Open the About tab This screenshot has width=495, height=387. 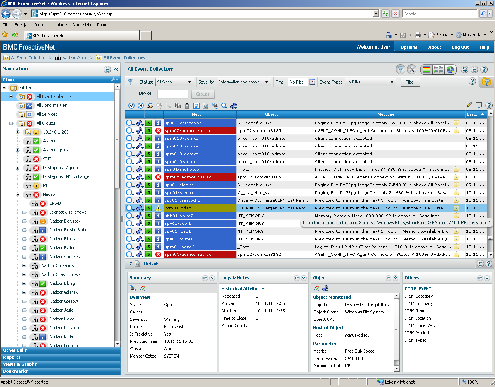(435, 47)
